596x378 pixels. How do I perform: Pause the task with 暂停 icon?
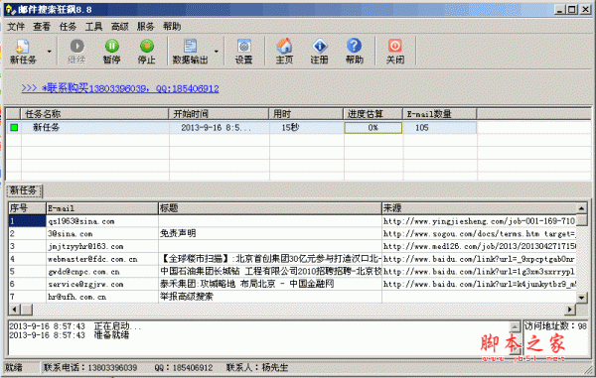[x=111, y=51]
